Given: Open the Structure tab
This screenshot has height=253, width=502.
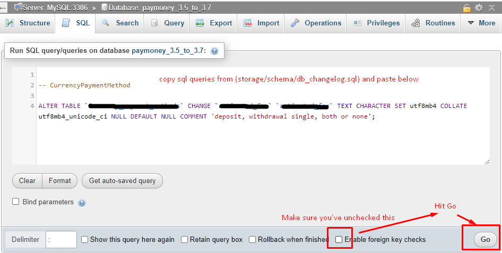Looking at the screenshot, I should [x=28, y=23].
